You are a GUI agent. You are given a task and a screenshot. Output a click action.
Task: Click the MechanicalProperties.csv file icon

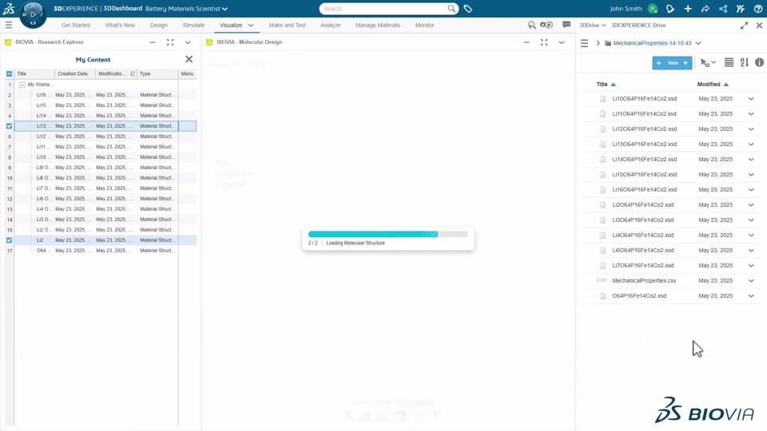[x=602, y=280]
